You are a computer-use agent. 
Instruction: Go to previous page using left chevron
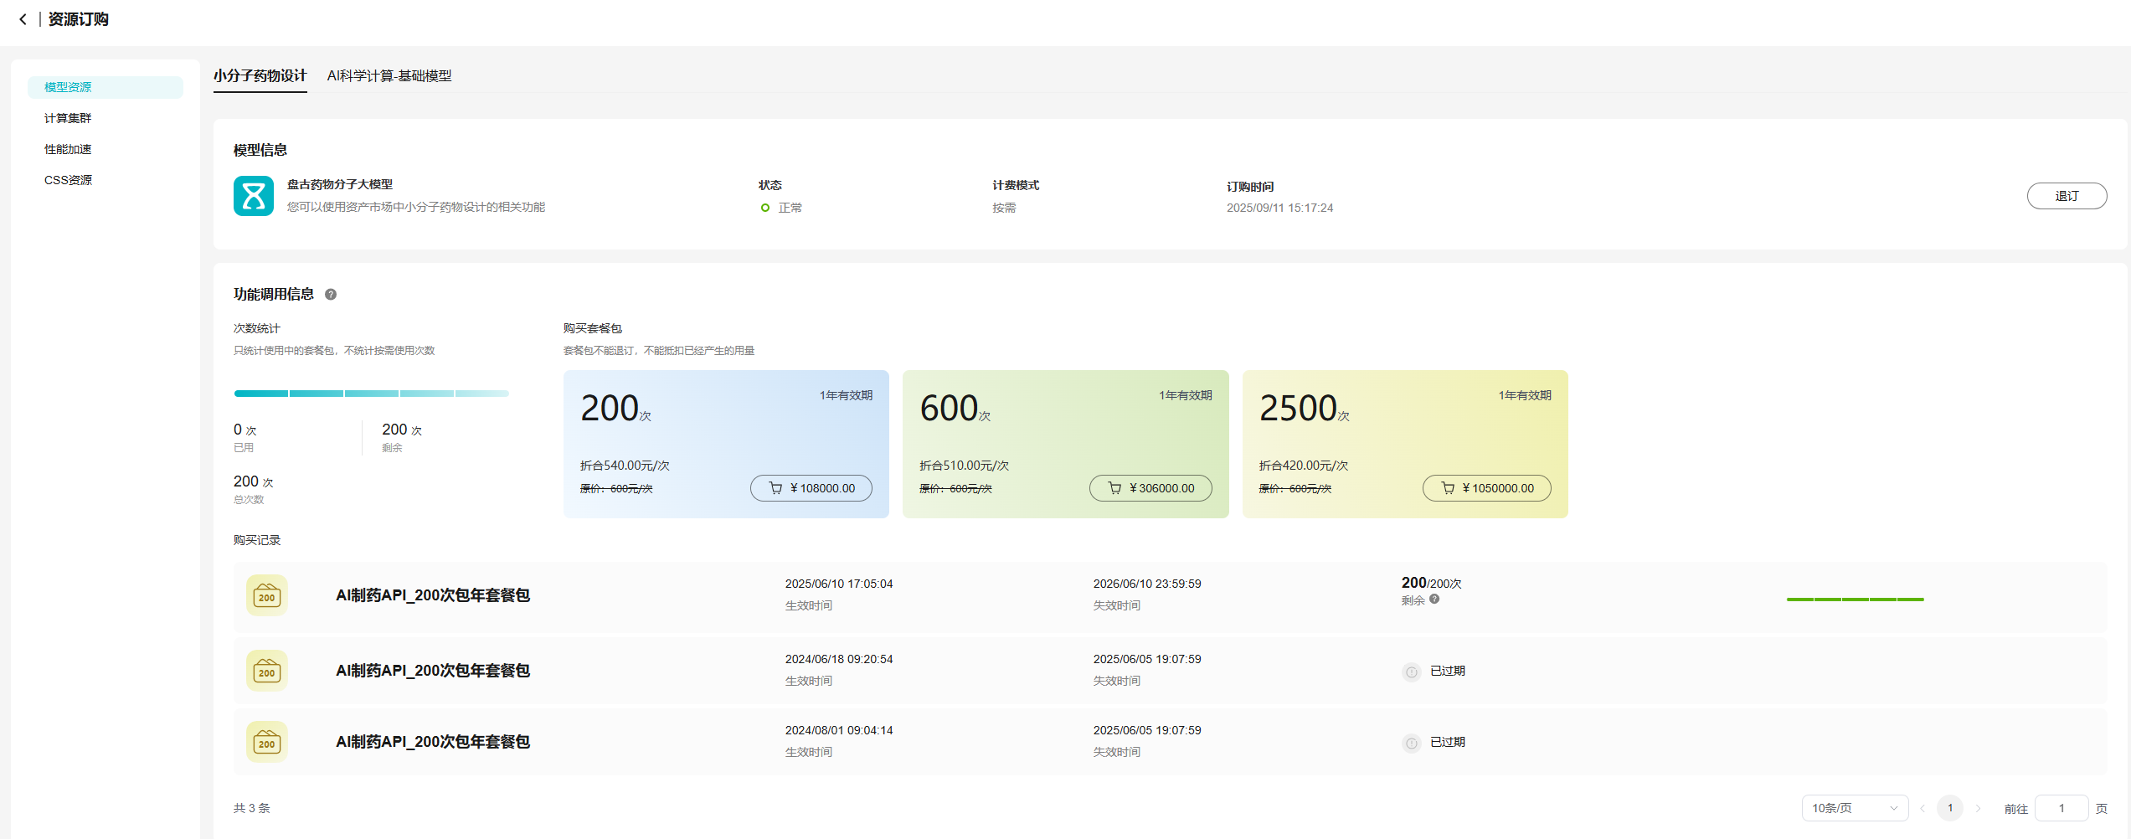(1923, 808)
